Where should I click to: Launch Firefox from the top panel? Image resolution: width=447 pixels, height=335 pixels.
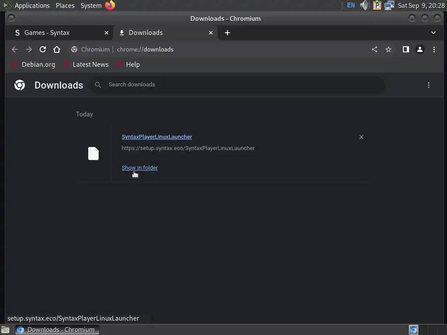(x=110, y=5)
